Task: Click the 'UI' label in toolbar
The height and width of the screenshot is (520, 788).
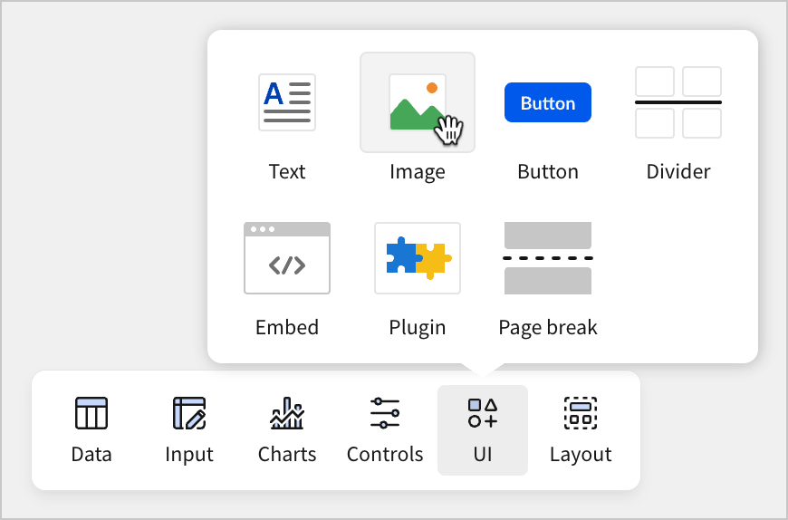Action: [x=483, y=455]
